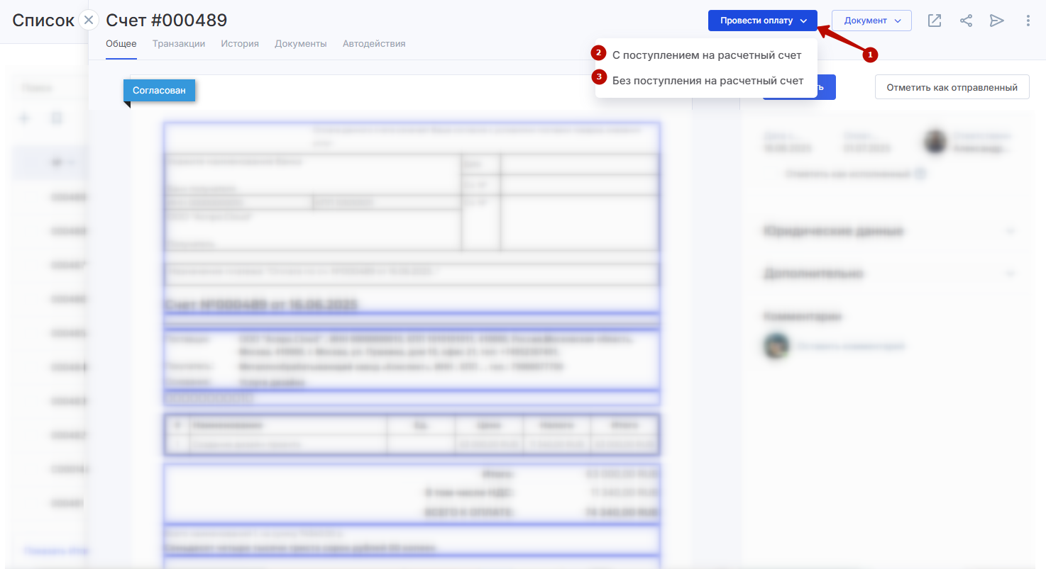Close the invoice #000489 panel
Screen dimensions: 1046x569
pos(89,21)
